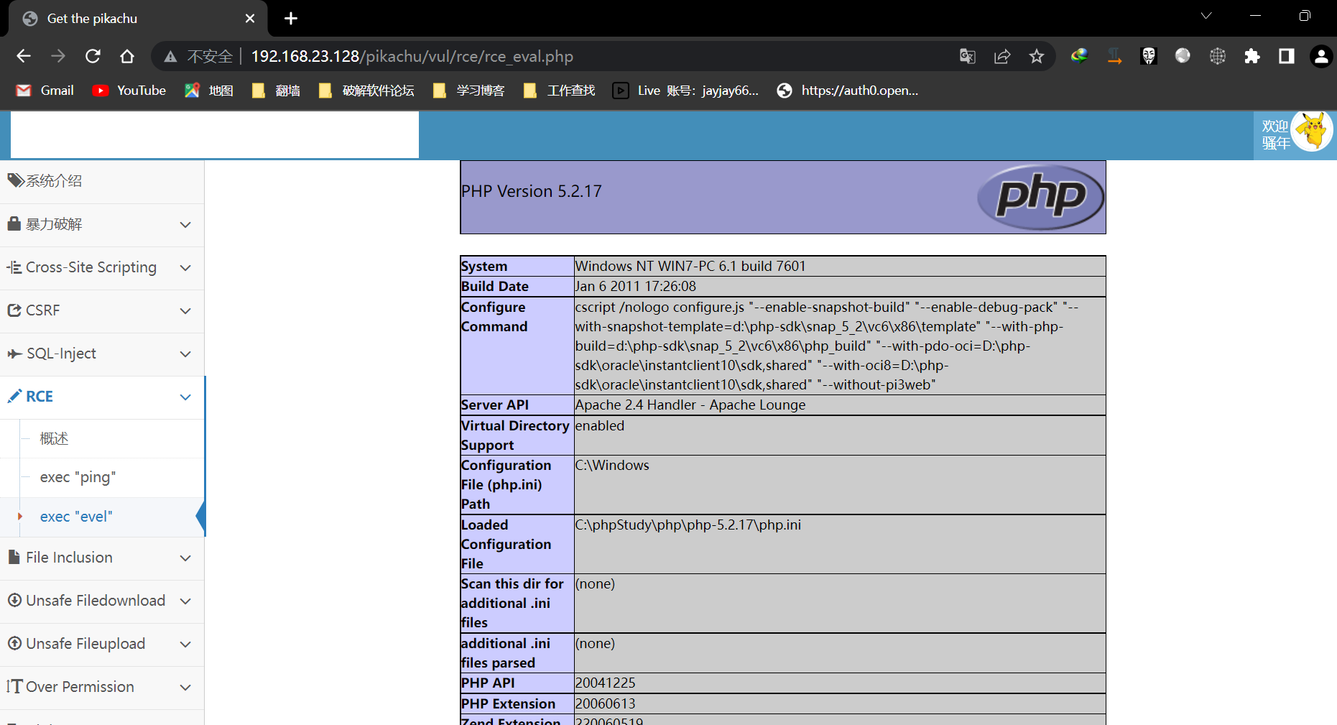Bookmark this page with the star icon
This screenshot has height=725, width=1337.
pos(1036,56)
